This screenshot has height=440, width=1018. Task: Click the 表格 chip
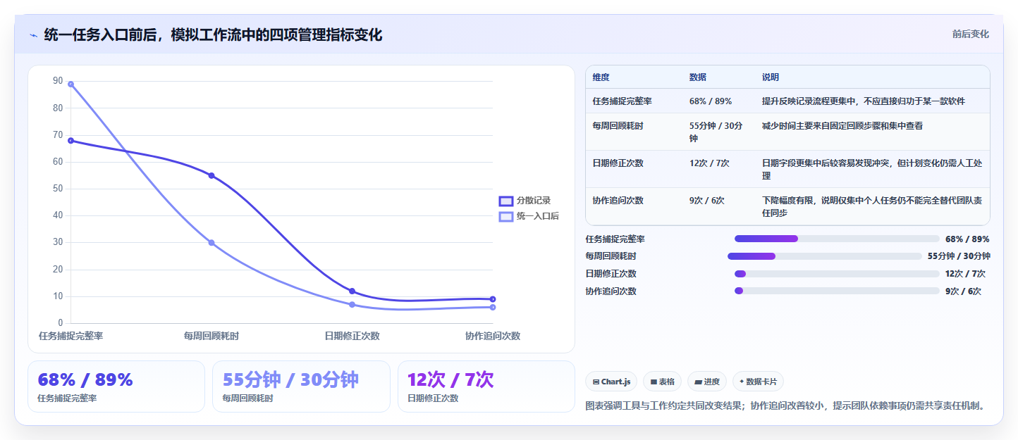click(x=662, y=382)
